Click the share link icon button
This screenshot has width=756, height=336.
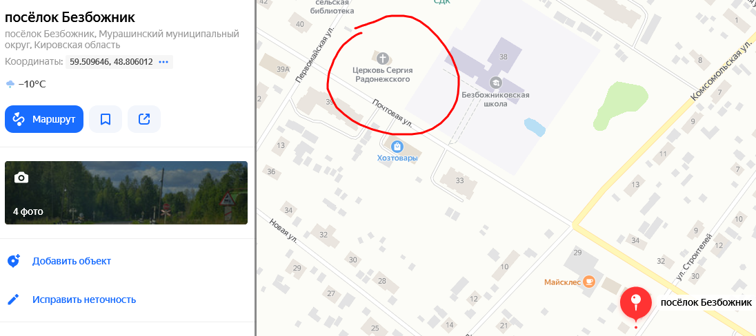[x=144, y=119]
